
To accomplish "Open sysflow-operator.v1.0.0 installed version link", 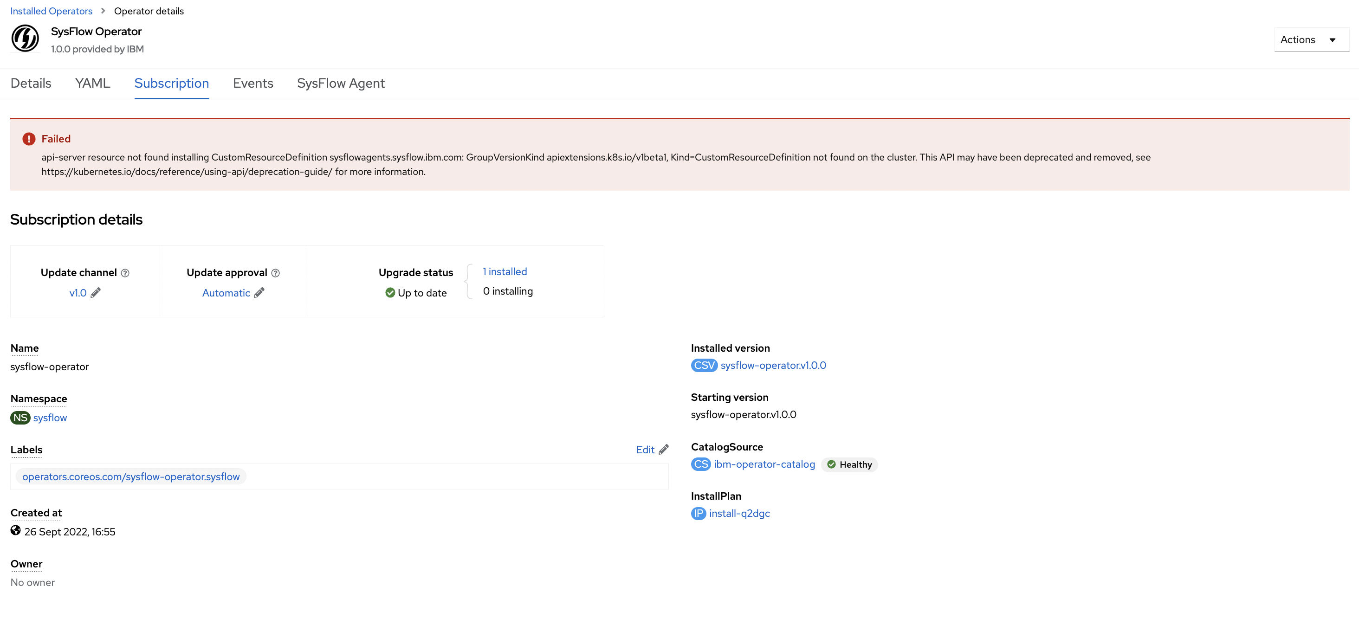I will click(x=773, y=366).
